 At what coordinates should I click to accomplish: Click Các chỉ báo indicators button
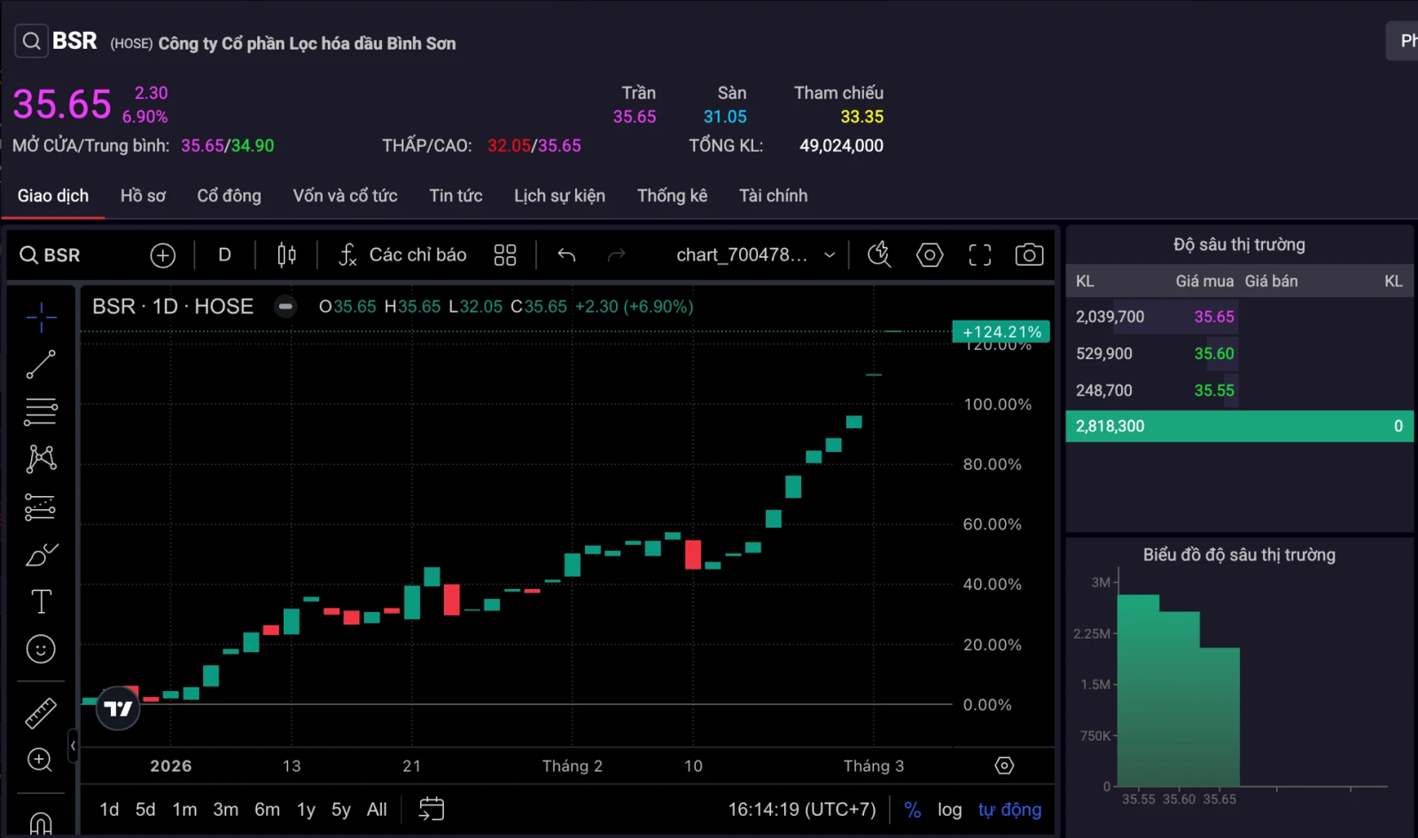(402, 255)
